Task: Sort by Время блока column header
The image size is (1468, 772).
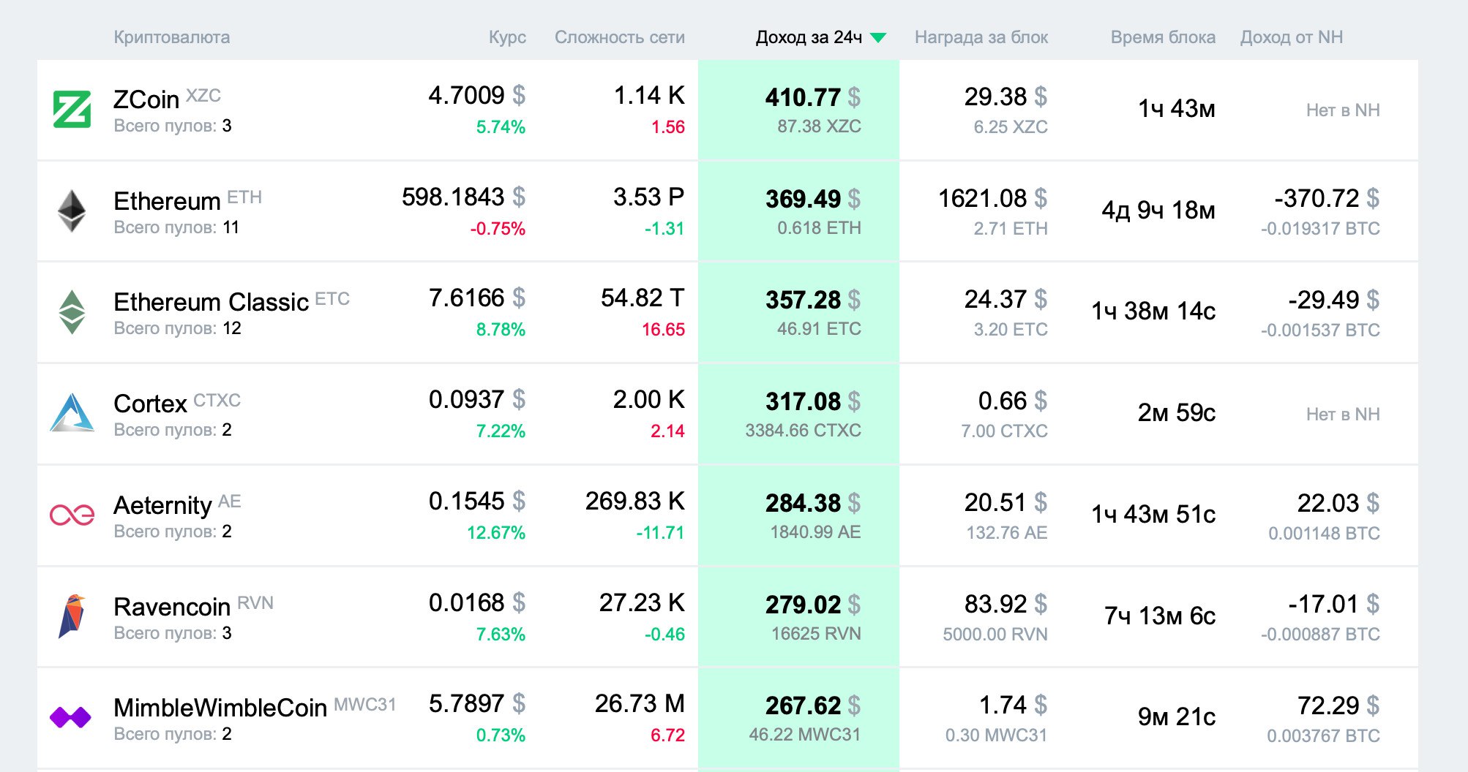Action: [x=1162, y=37]
